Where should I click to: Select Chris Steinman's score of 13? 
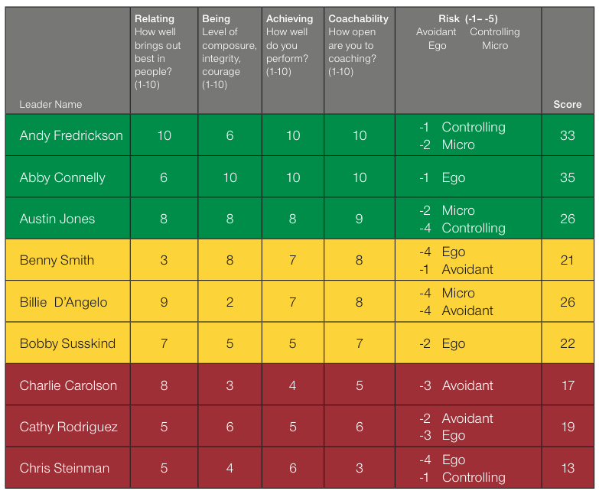click(x=567, y=468)
